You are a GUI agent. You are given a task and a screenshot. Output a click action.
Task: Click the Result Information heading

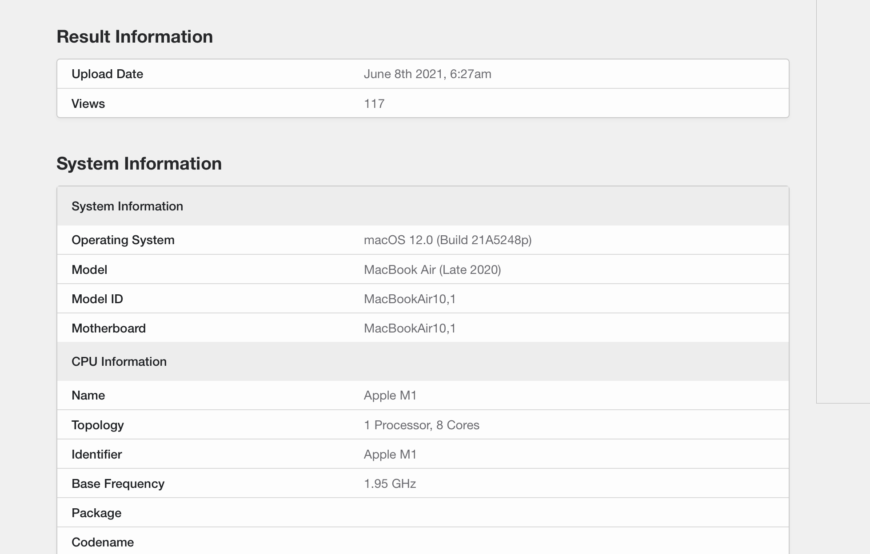point(134,36)
